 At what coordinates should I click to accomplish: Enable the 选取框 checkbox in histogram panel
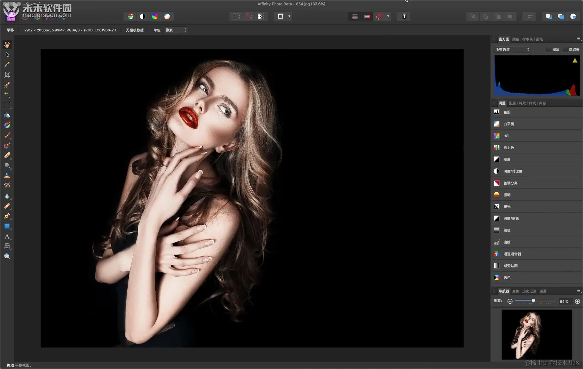[565, 50]
